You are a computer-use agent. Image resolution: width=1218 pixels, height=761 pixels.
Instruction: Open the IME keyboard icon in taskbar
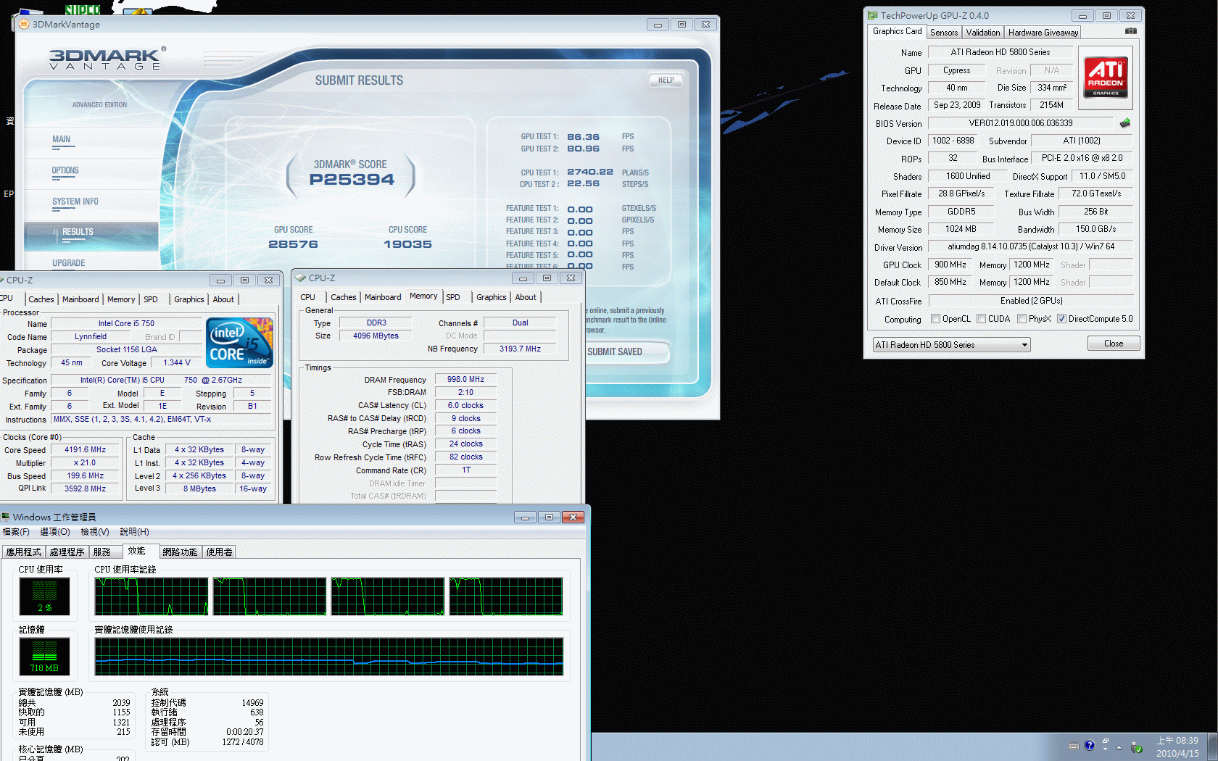point(1074,747)
